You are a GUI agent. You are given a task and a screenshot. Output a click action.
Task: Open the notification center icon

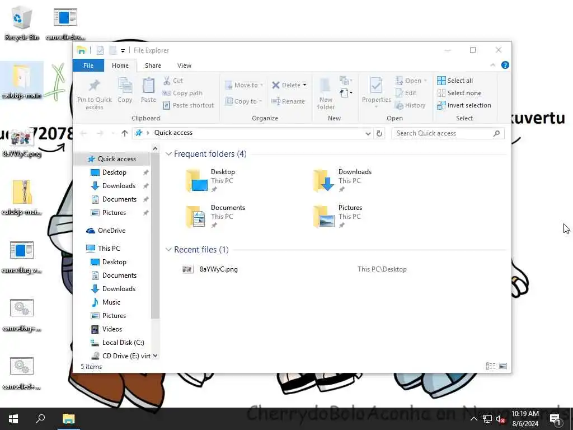555,419
